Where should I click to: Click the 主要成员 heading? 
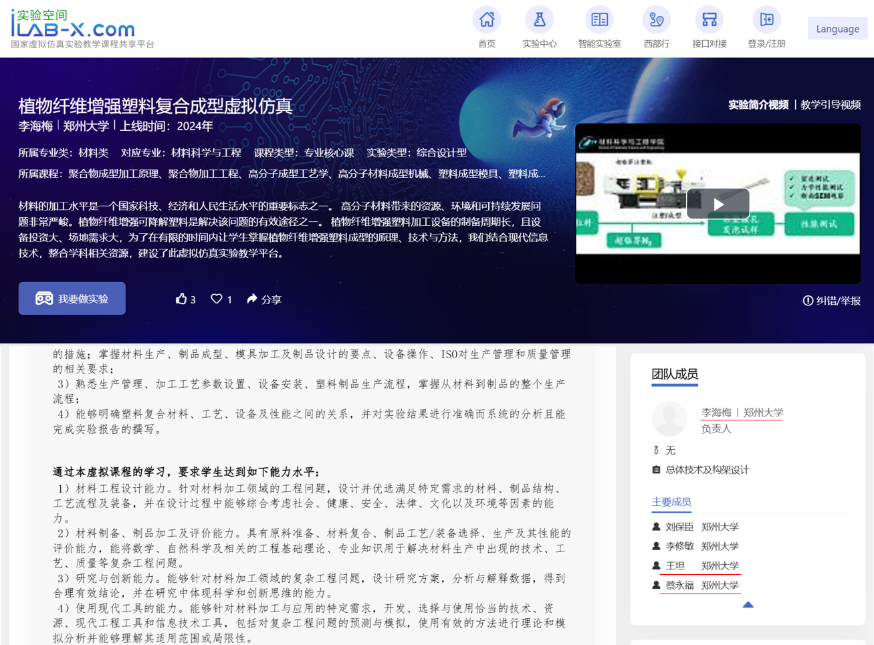[x=671, y=502]
